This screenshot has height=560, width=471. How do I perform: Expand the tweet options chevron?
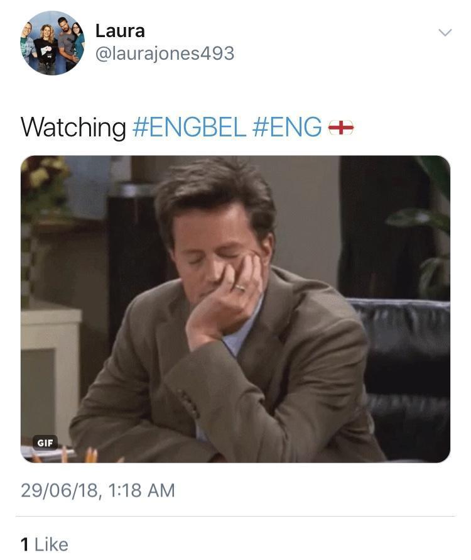click(445, 33)
